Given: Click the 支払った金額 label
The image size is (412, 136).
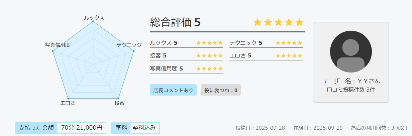Looking at the screenshot, I should pyautogui.click(x=36, y=128).
